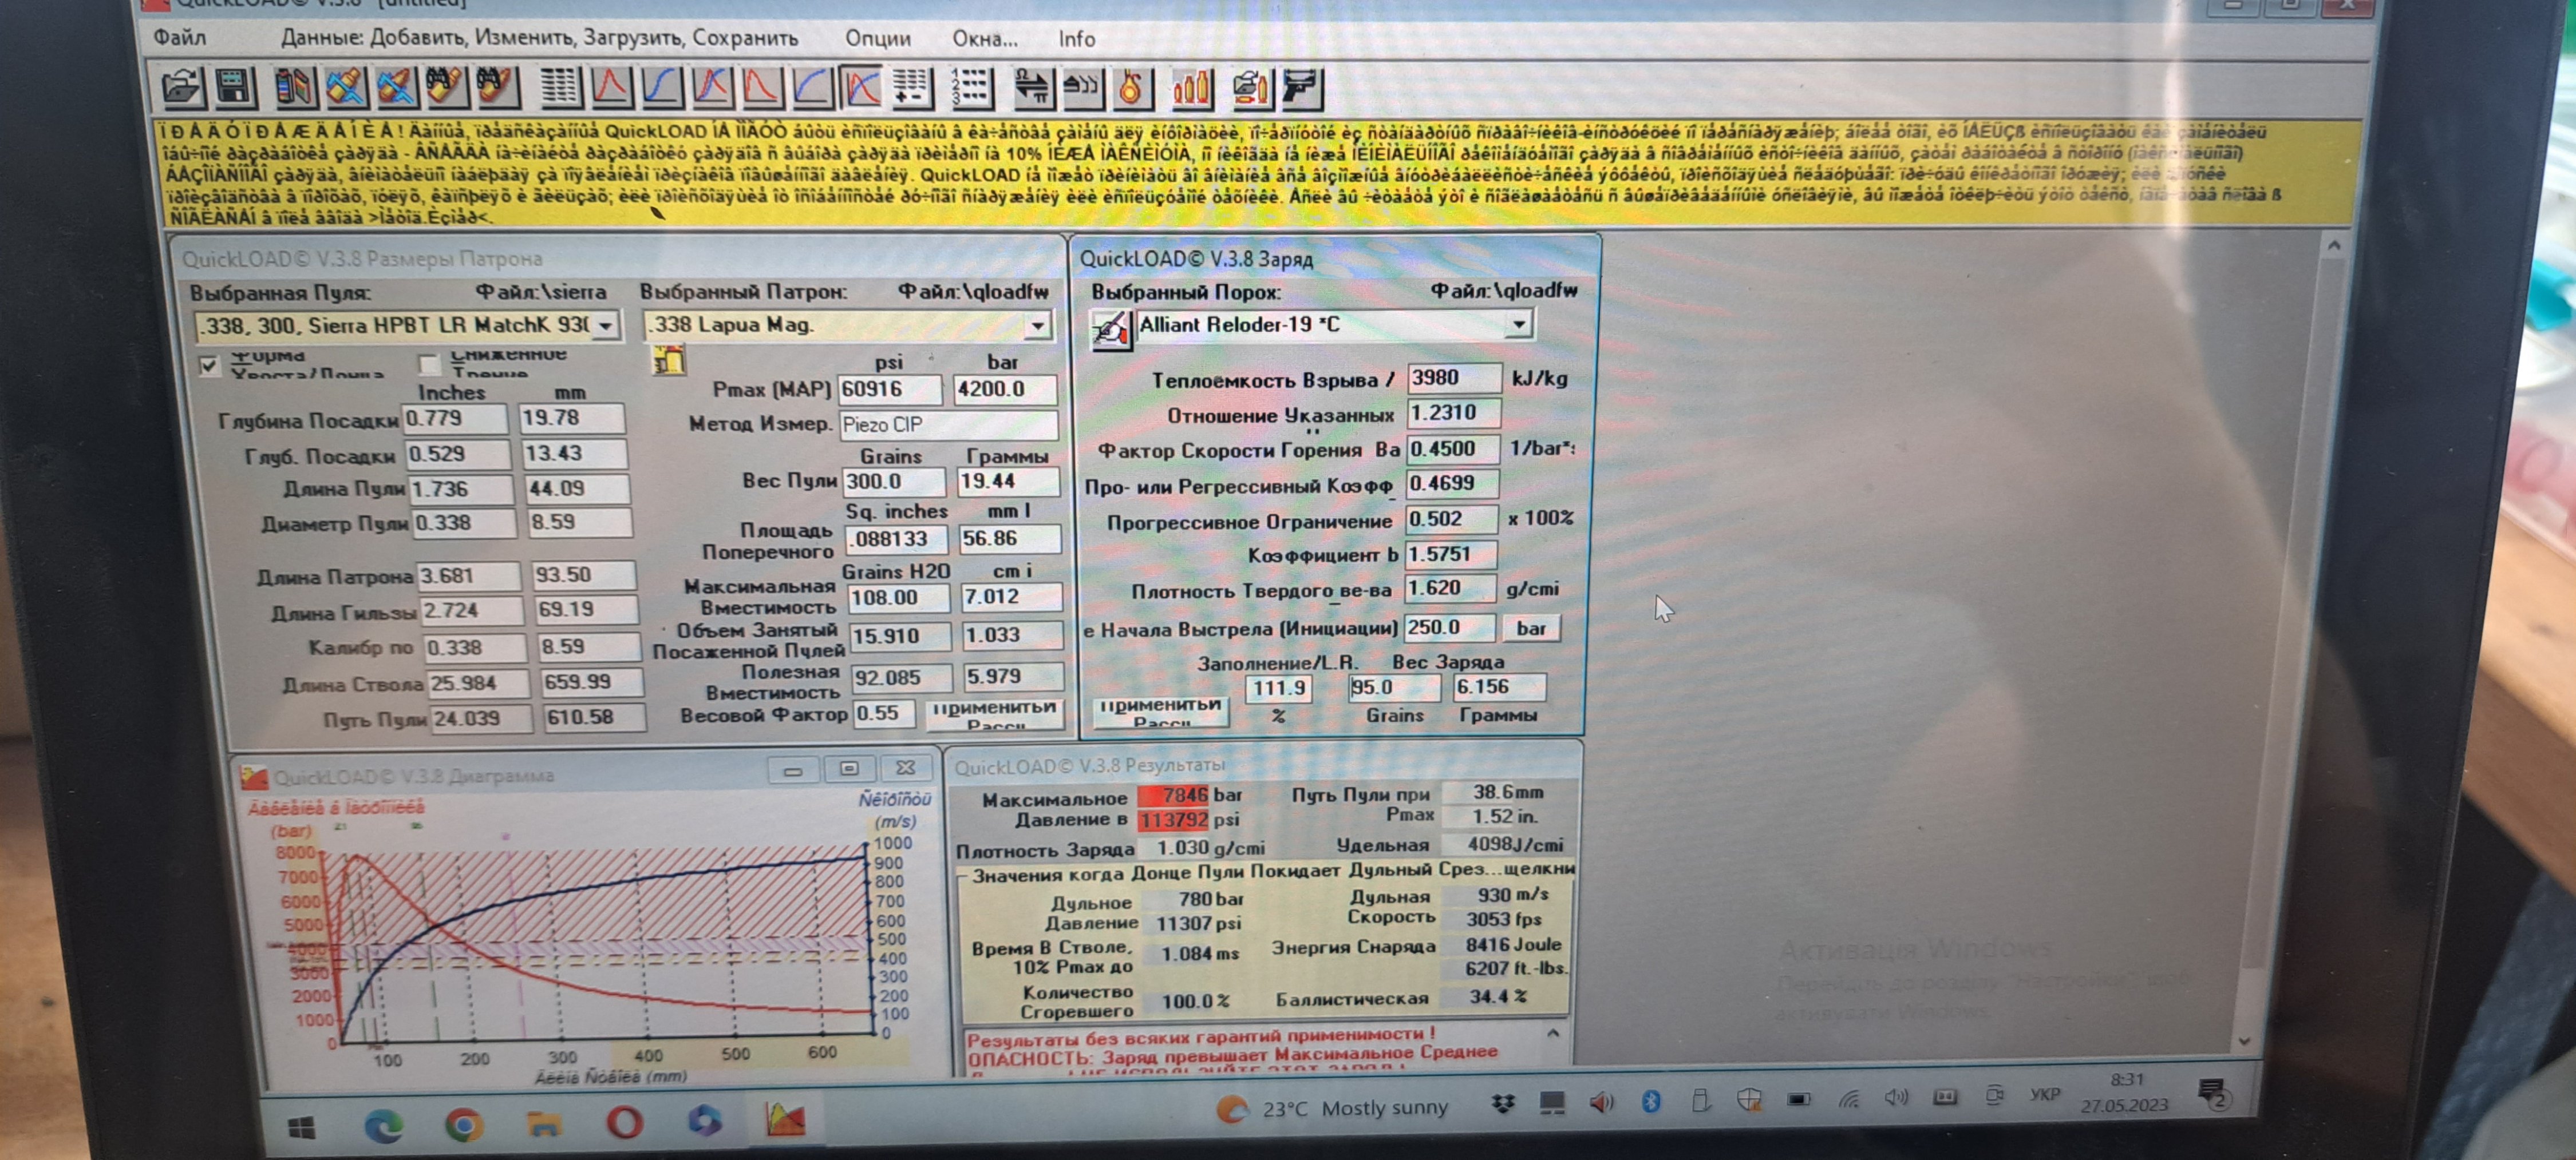Click the Pmax bar field 4200.0
The width and height of the screenshot is (2576, 1160).
1005,388
